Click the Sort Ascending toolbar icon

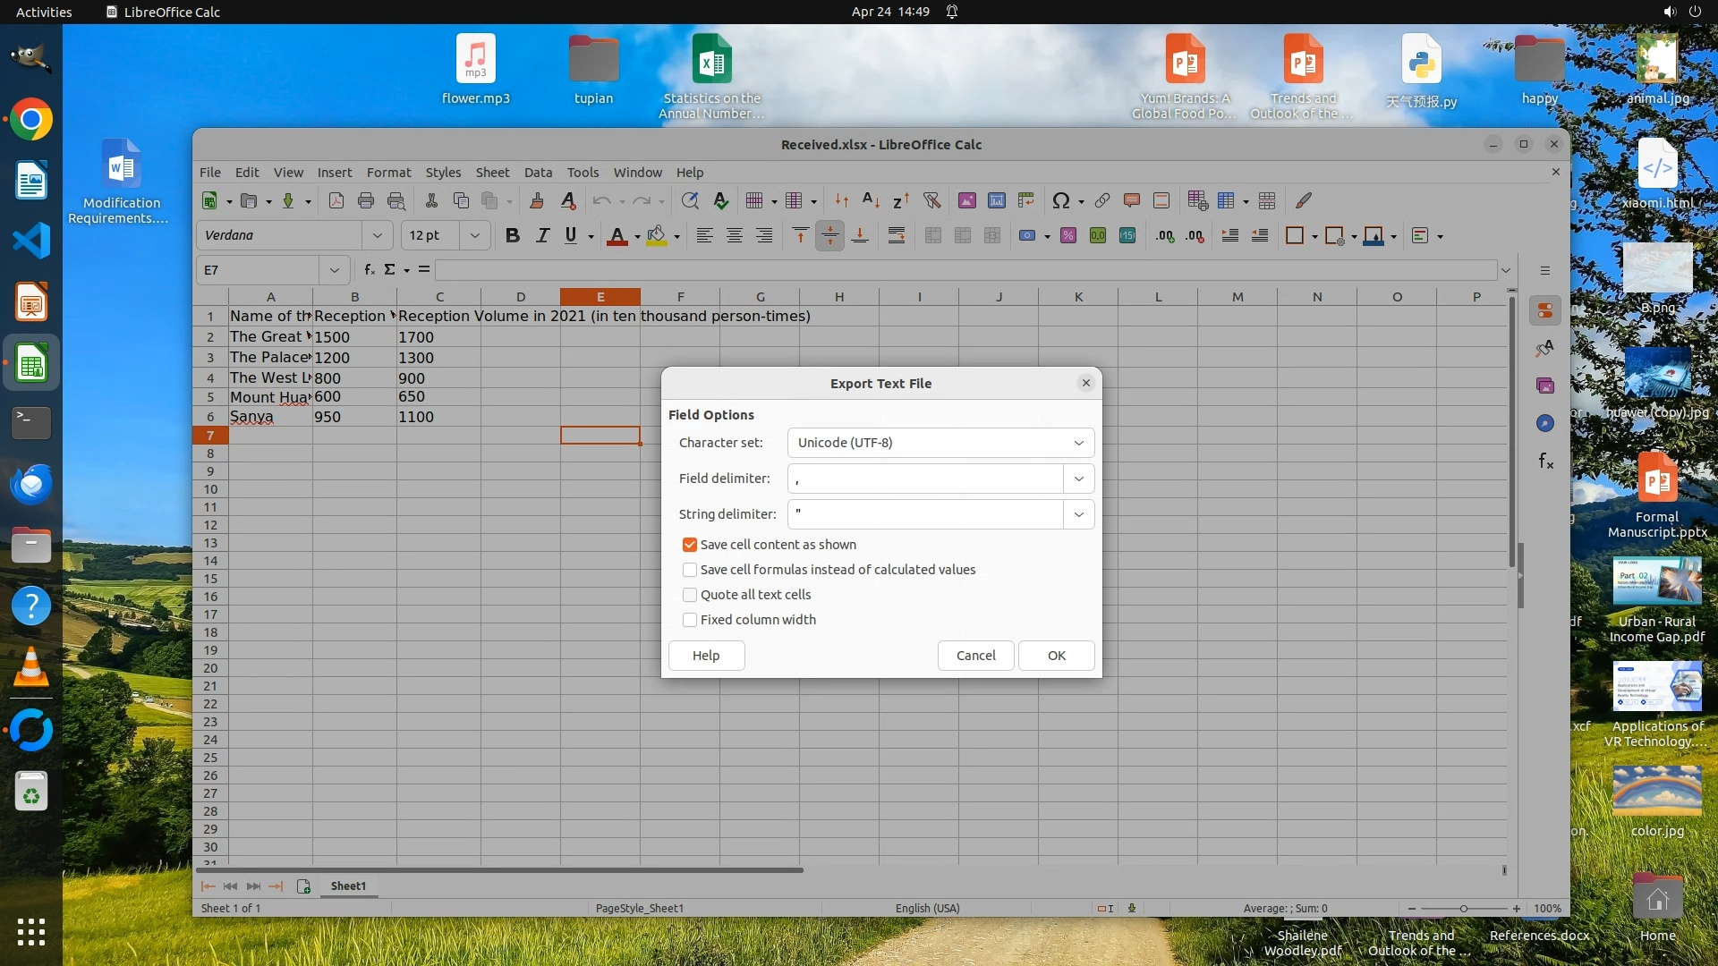coord(871,201)
